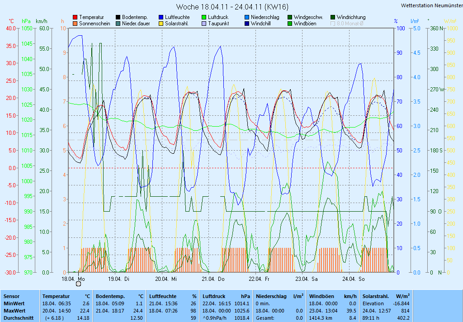Click the Luftdruck hPa table column header
463x322 pixels.
(x=219, y=295)
